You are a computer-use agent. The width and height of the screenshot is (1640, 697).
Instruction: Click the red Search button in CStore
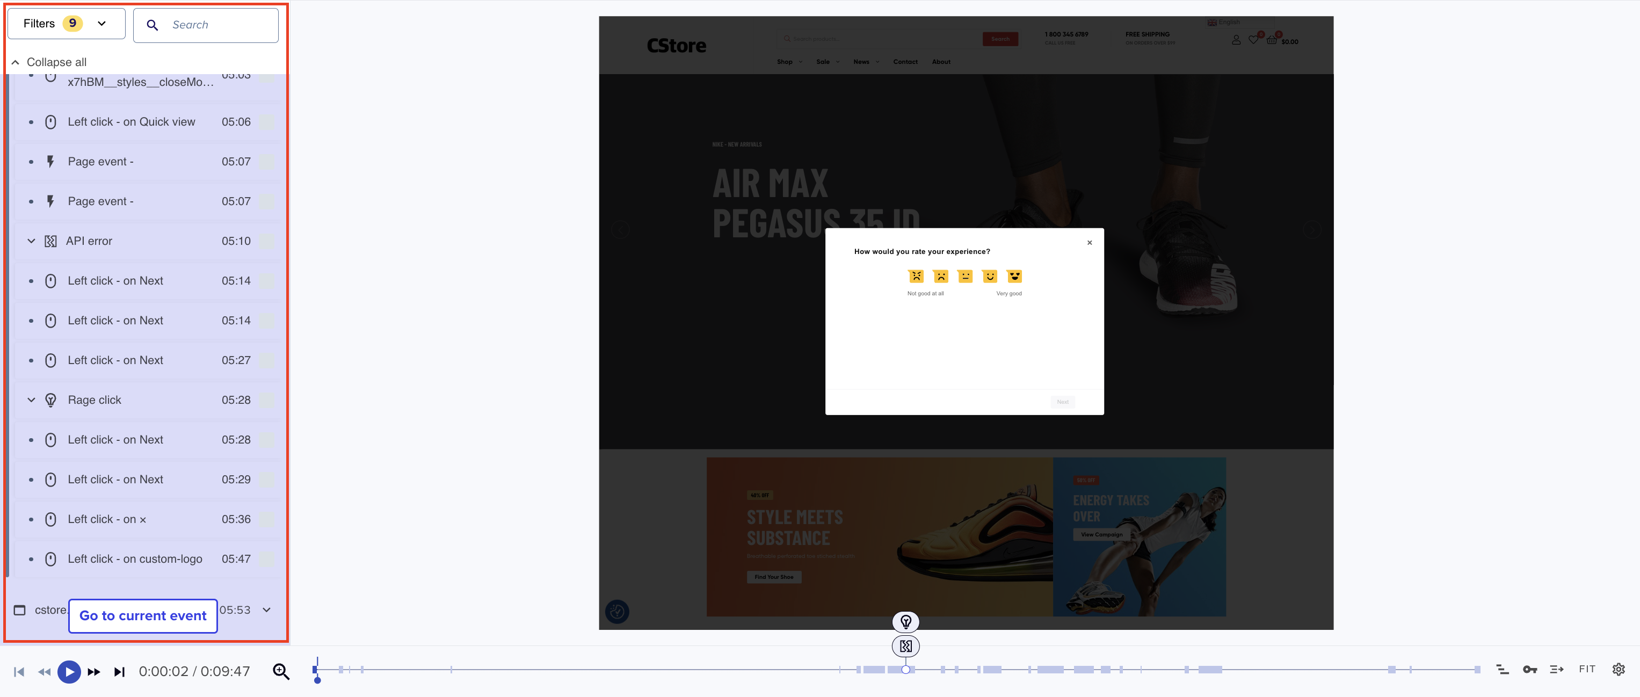click(x=1000, y=39)
